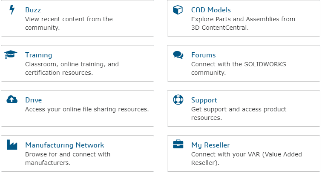The height and width of the screenshot is (173, 322).
Task: Open the My Reseller link
Action: [x=210, y=145]
